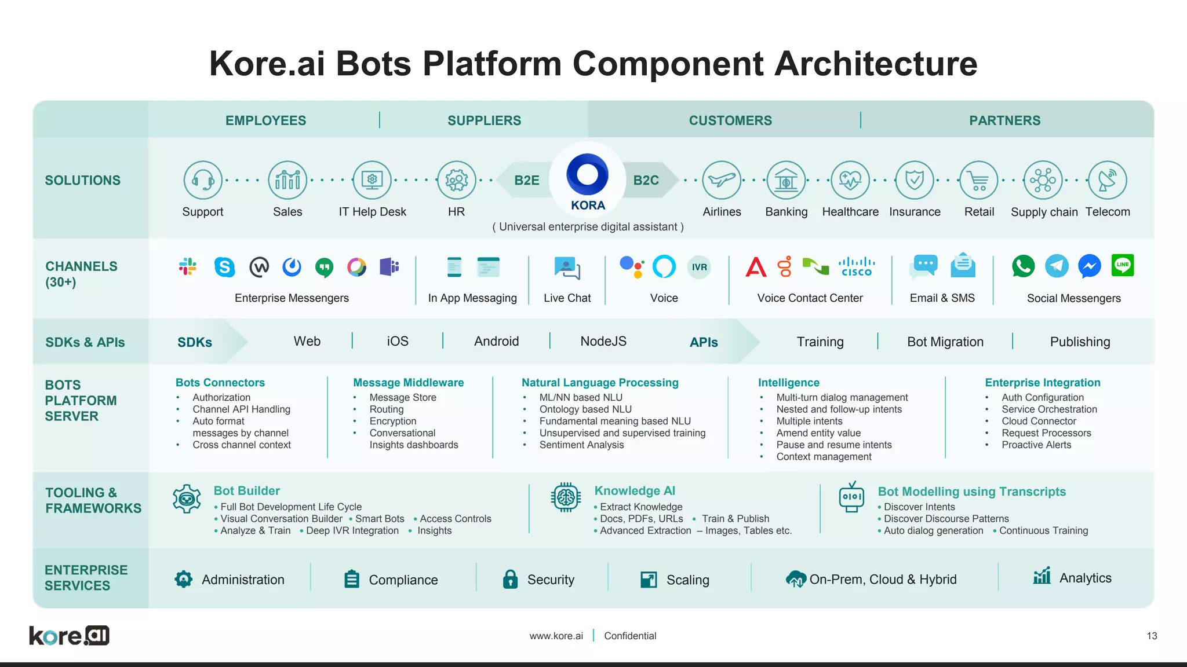Click the Cisco contact center logo
The width and height of the screenshot is (1187, 667).
[857, 267]
